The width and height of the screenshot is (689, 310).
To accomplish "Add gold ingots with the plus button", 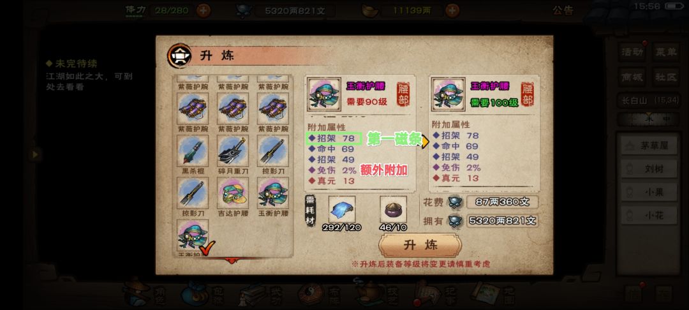I will click(452, 10).
